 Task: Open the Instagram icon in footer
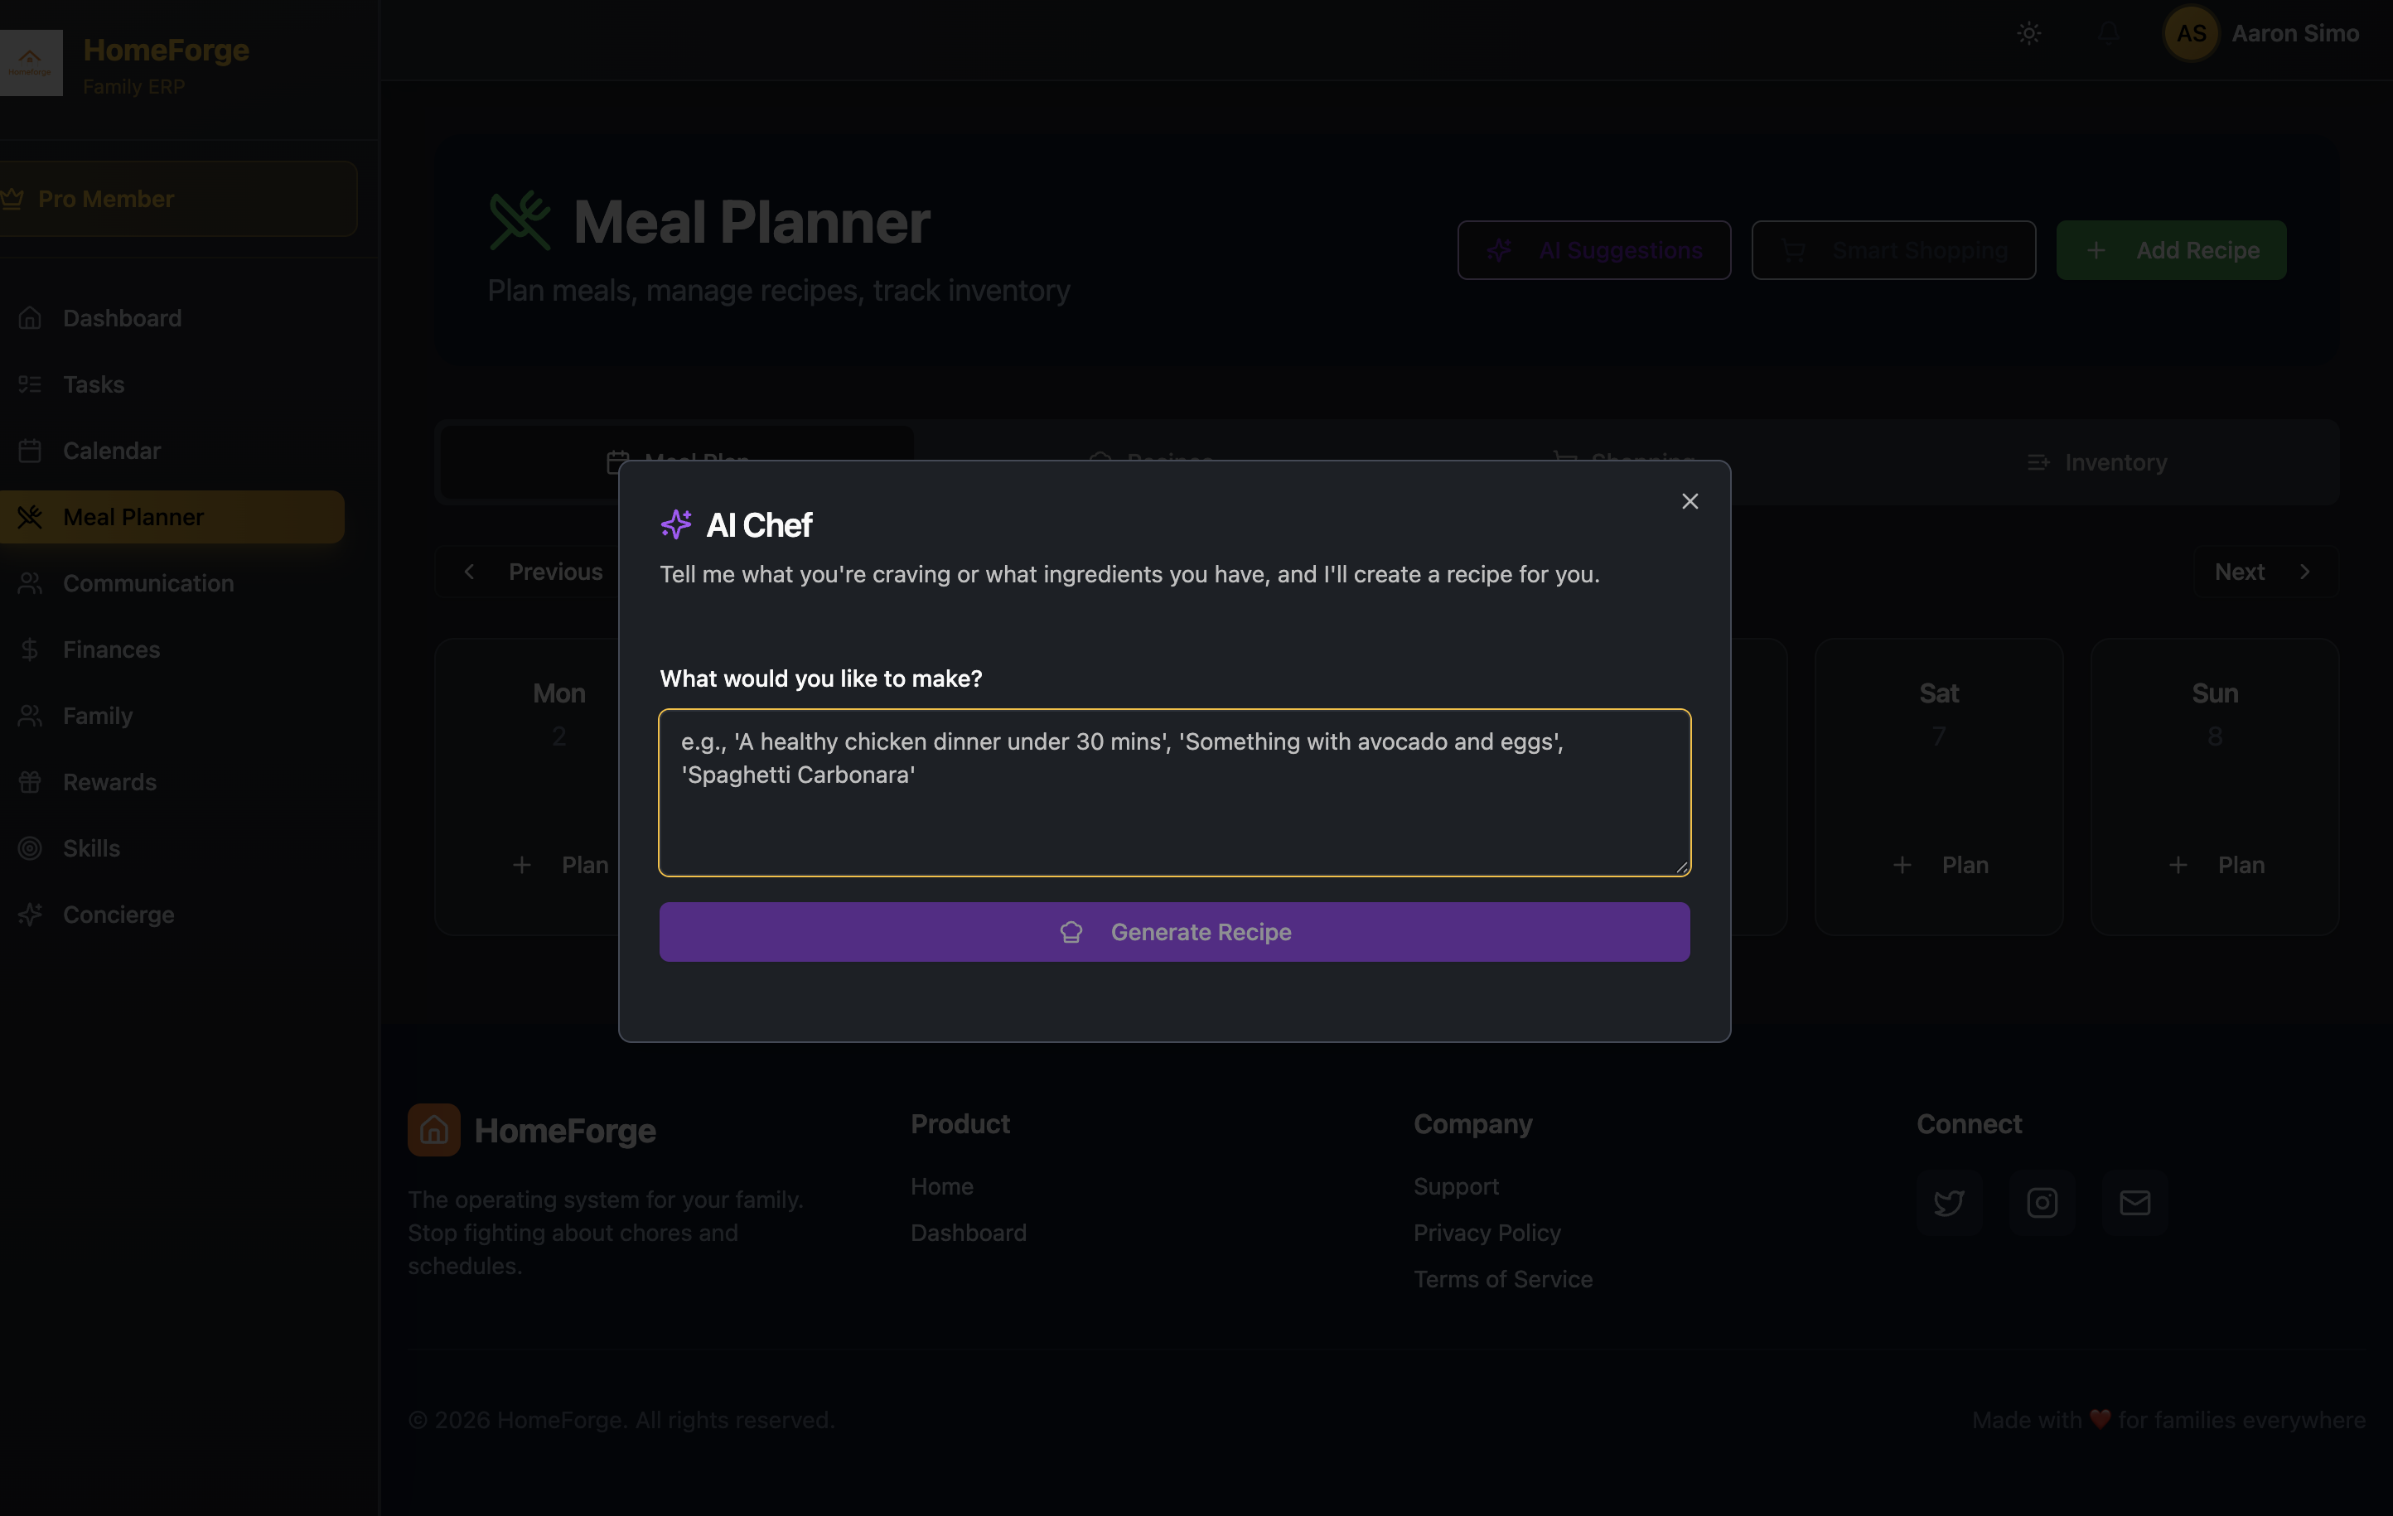click(x=2041, y=1203)
